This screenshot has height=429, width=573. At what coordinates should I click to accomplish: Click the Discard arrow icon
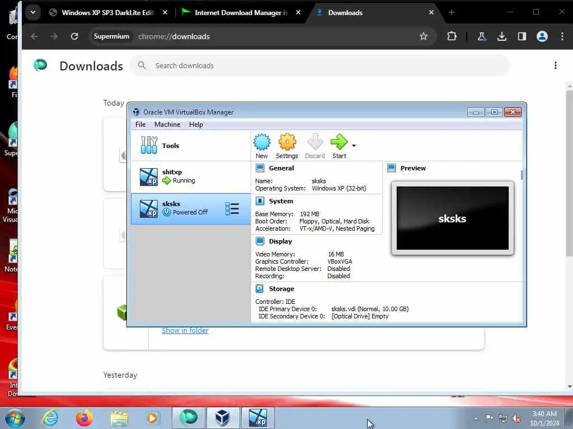pos(314,146)
